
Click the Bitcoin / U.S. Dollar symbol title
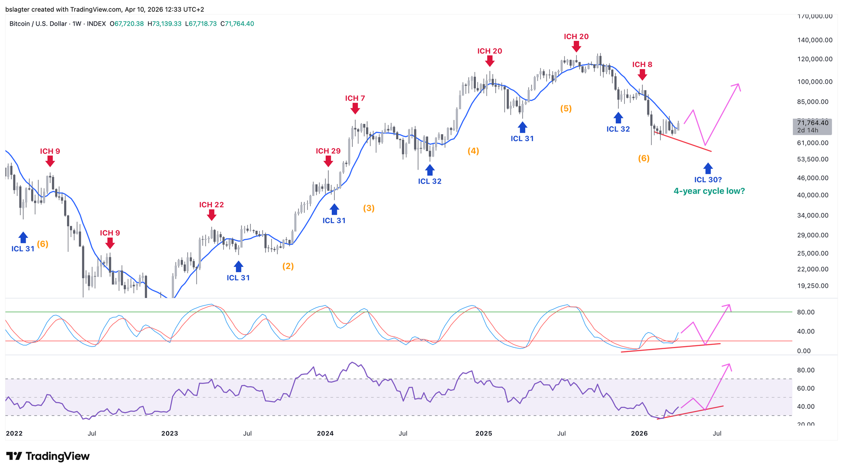(38, 24)
